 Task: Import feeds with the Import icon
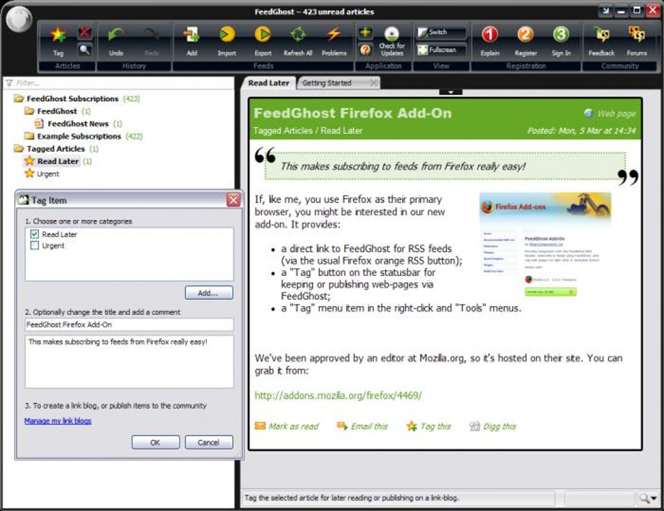(x=227, y=35)
